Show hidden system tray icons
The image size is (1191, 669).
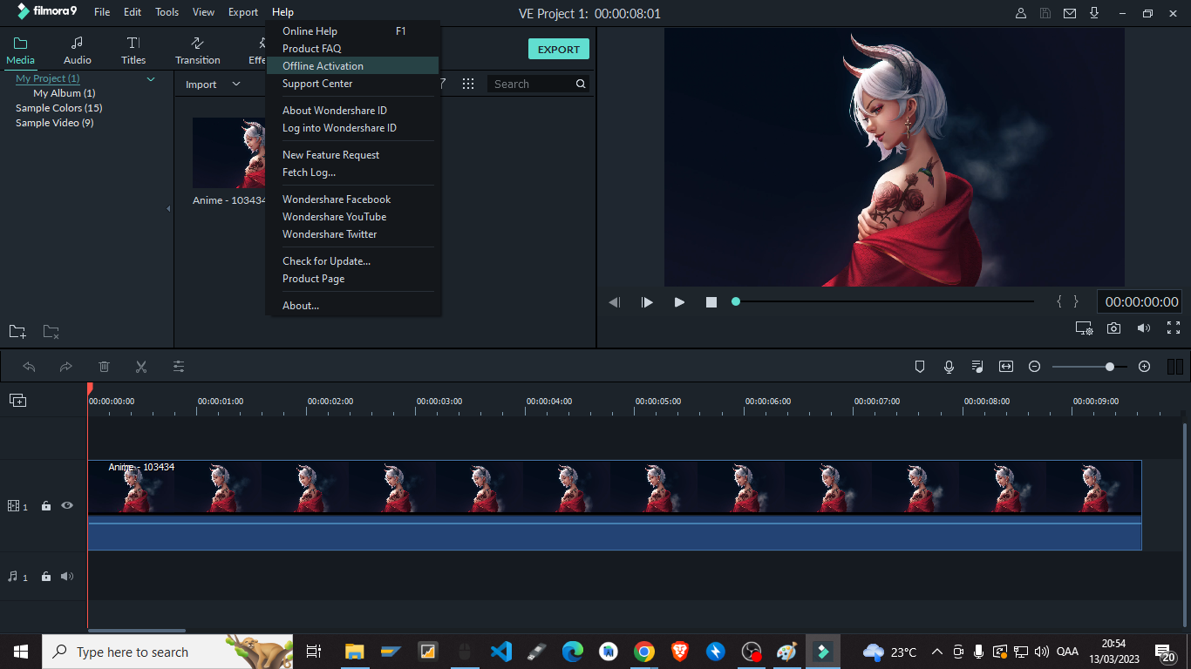click(937, 652)
